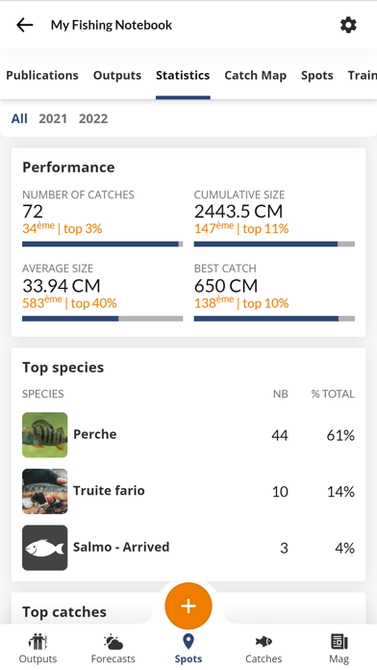Open the Truite fario species photo
The width and height of the screenshot is (377, 670).
tap(45, 491)
